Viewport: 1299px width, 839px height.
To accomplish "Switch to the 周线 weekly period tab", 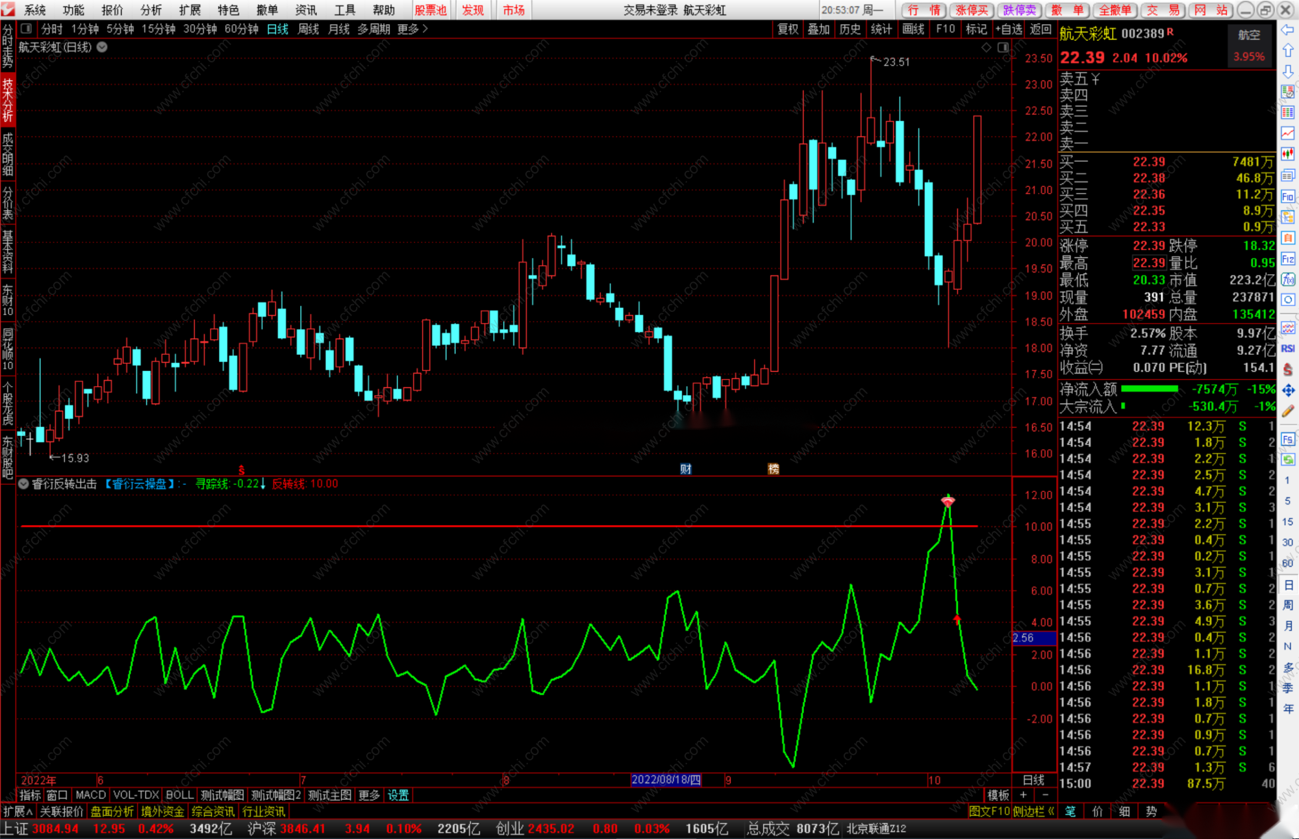I will (x=308, y=29).
